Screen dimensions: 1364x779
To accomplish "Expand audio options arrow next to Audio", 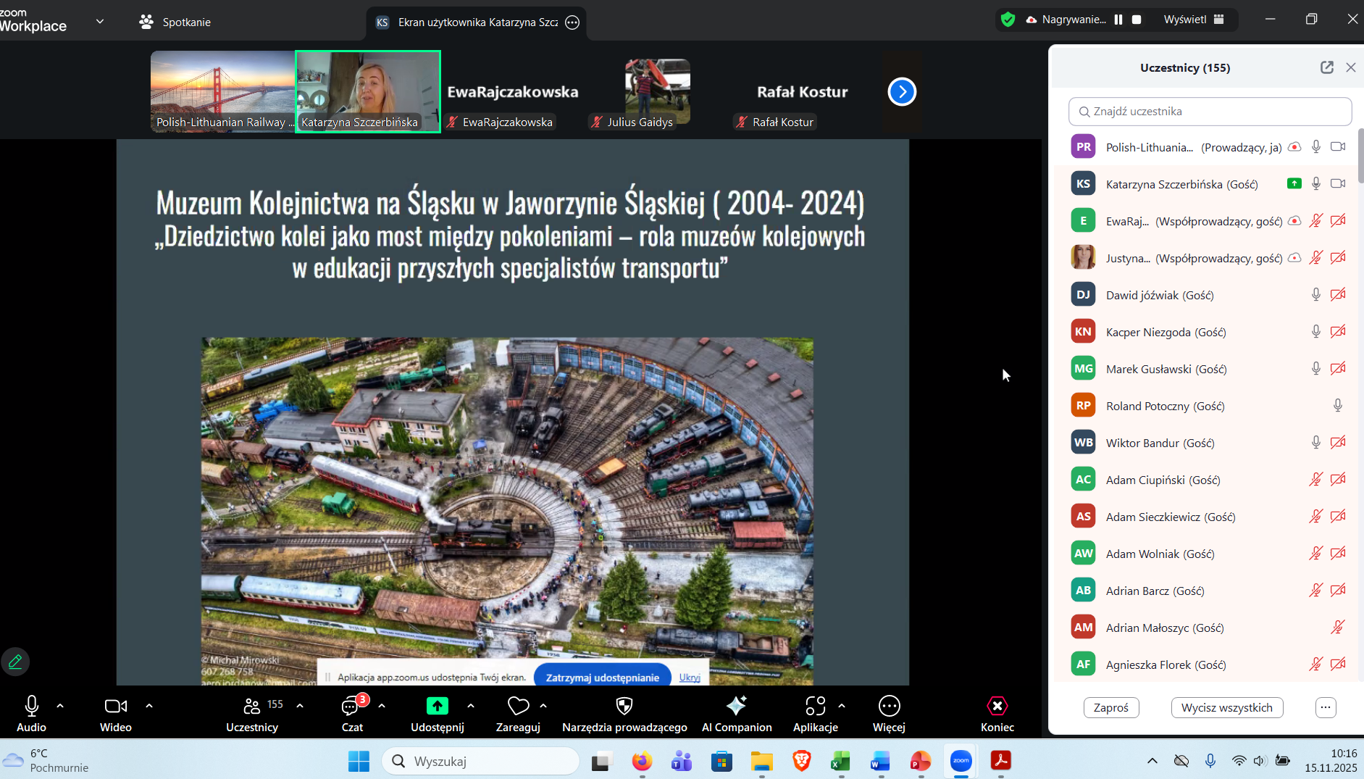I will (x=60, y=705).
